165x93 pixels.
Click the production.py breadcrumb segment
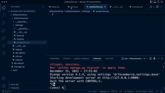102,11
